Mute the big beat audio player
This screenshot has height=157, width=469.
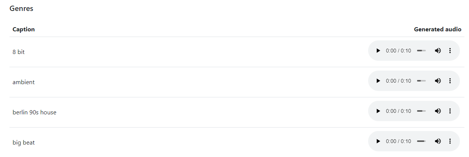[x=438, y=141]
